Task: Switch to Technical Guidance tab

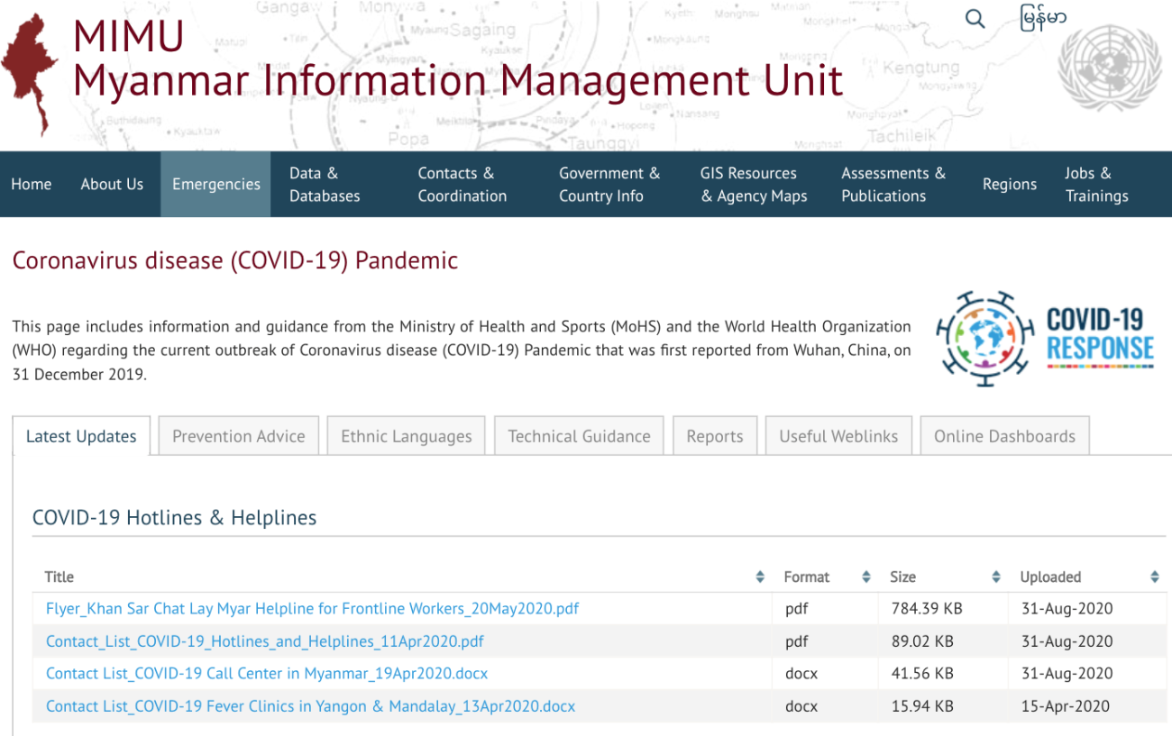Action: (579, 436)
